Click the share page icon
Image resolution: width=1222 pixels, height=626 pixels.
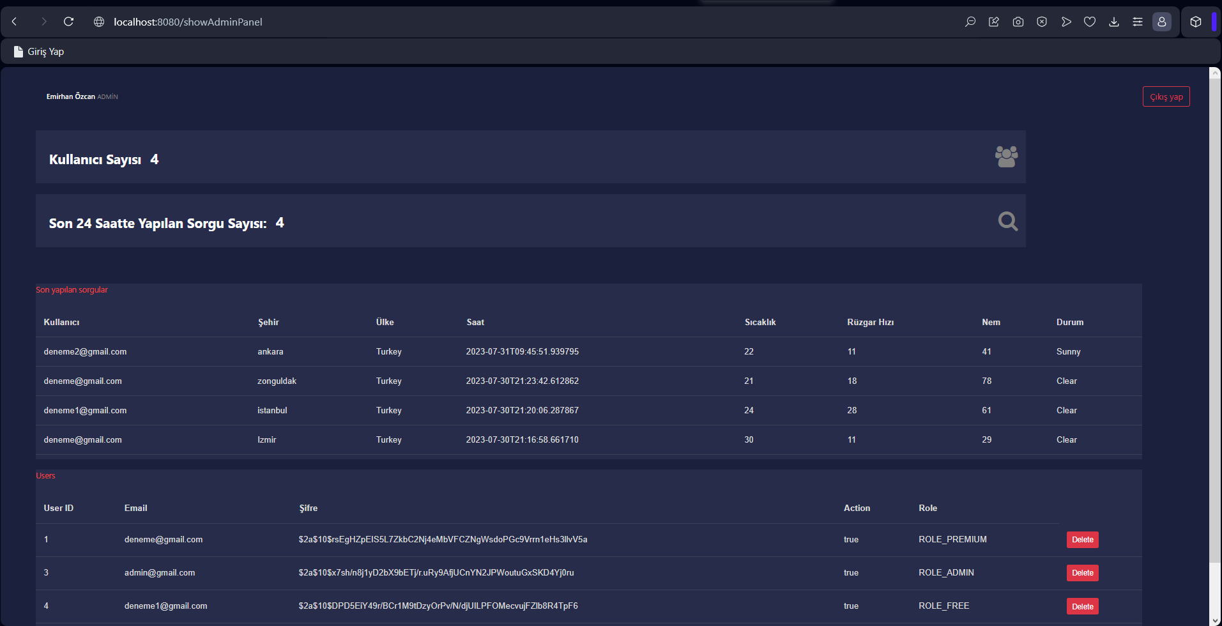[994, 22]
